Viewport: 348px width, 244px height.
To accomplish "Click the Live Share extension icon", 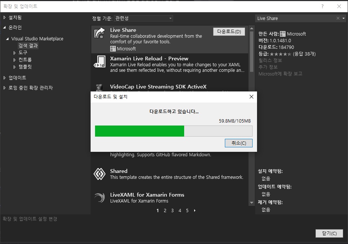I will (x=99, y=33).
